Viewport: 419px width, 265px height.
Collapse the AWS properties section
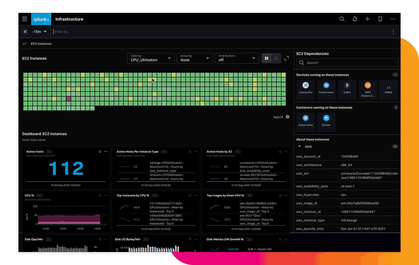[x=299, y=146]
